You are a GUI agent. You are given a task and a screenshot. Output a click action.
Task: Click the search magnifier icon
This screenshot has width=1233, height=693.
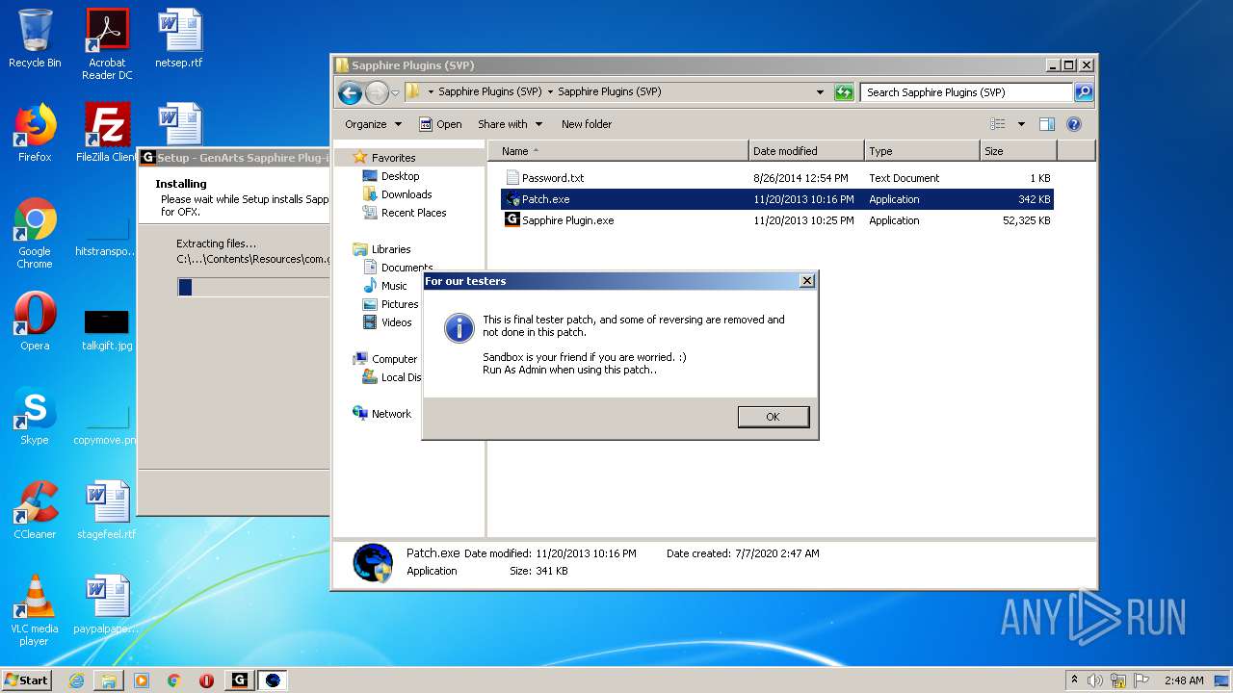click(x=1084, y=92)
